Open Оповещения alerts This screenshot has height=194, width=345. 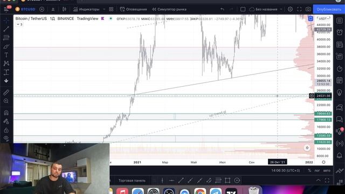tap(133, 9)
